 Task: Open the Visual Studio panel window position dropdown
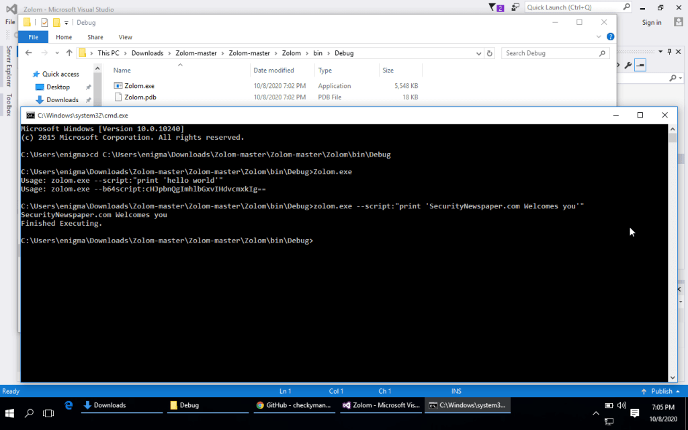[660, 52]
